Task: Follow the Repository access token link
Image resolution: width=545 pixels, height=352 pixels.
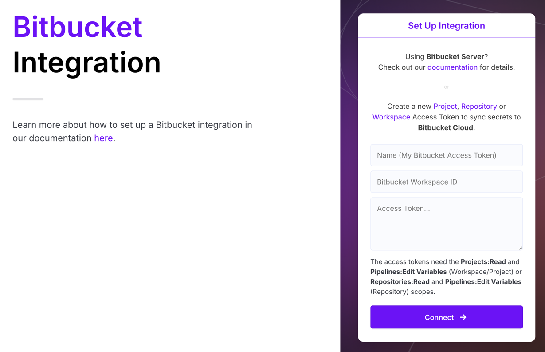Action: coord(479,107)
